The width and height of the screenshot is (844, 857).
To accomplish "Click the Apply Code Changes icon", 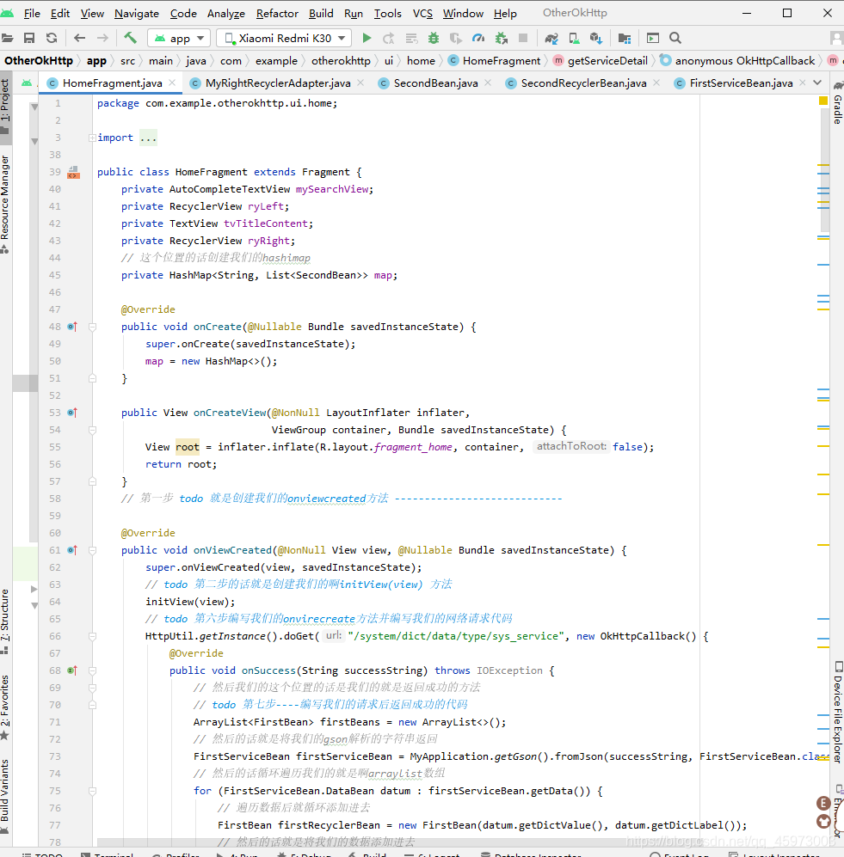I will (x=411, y=39).
